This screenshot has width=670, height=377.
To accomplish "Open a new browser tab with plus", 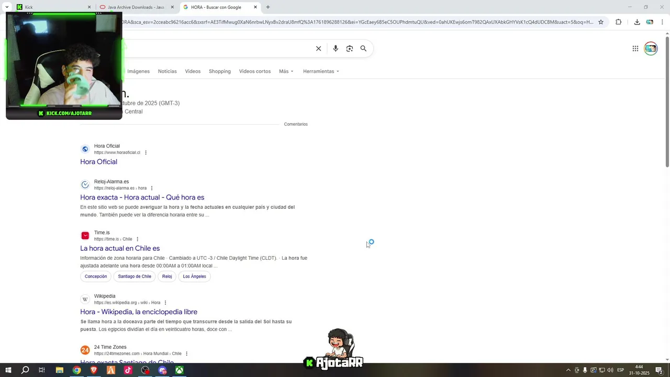I will [x=268, y=7].
